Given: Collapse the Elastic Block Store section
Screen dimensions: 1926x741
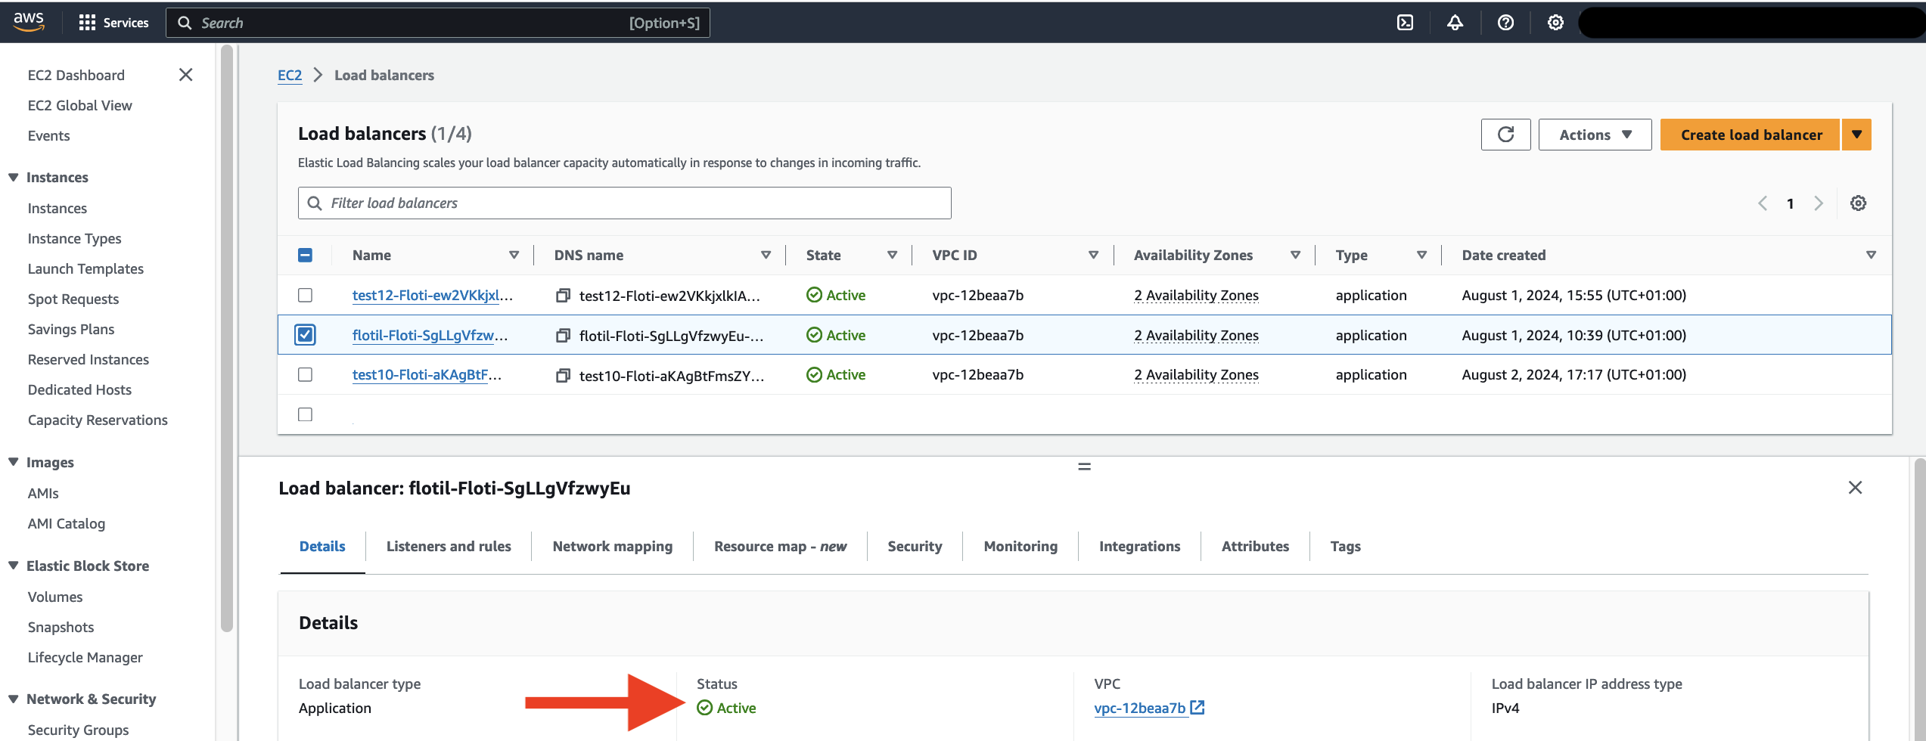Looking at the screenshot, I should pos(13,566).
